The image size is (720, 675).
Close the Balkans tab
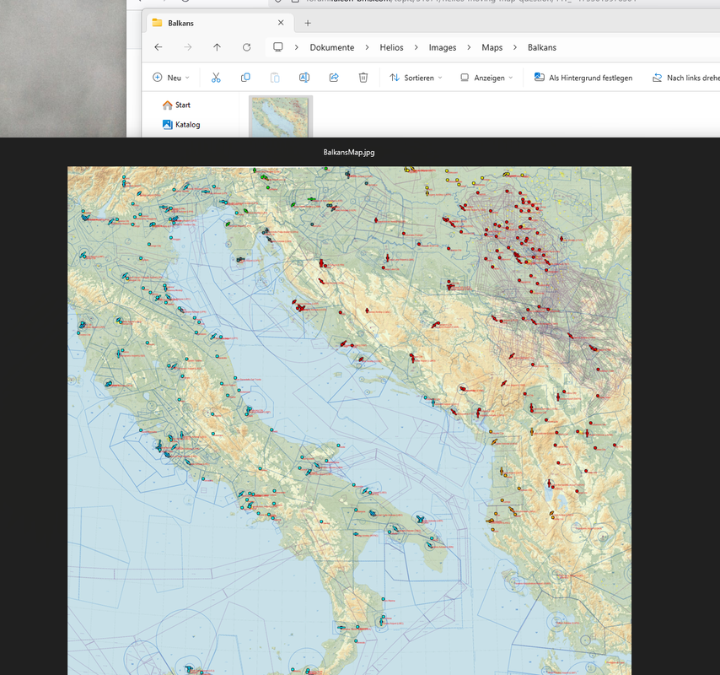(x=281, y=23)
